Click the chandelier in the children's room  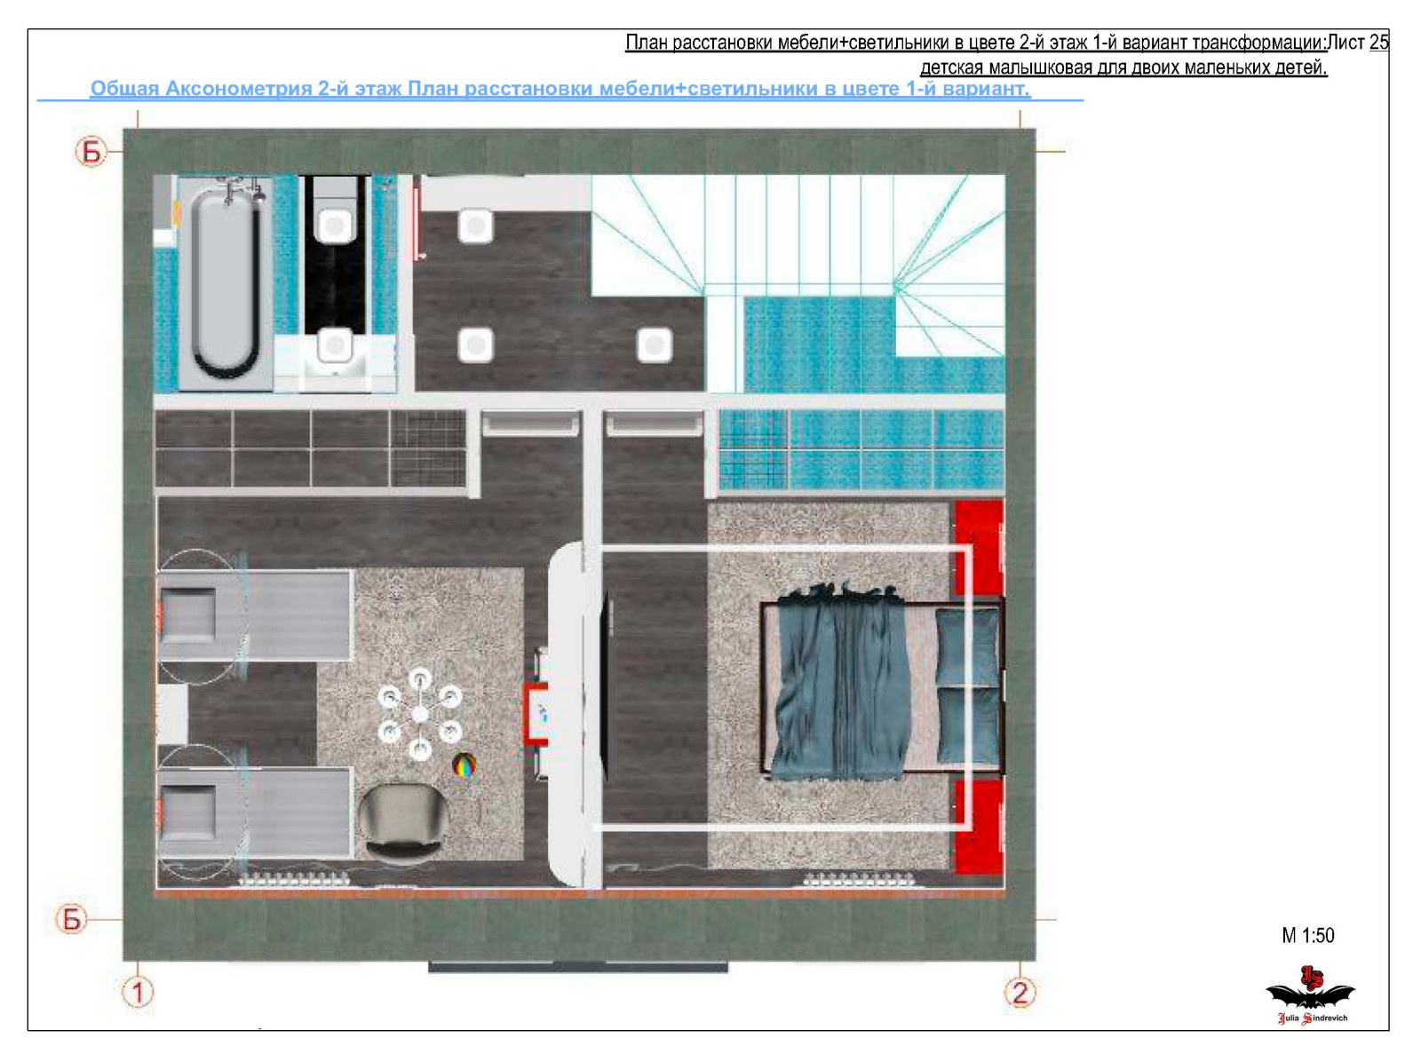click(x=420, y=713)
